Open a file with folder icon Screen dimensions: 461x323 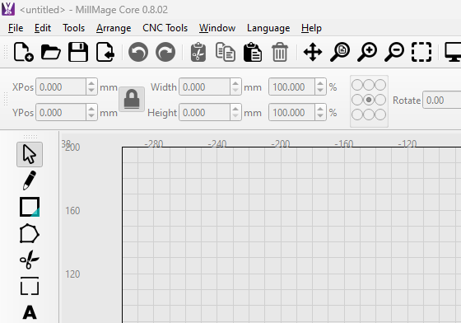[51, 52]
